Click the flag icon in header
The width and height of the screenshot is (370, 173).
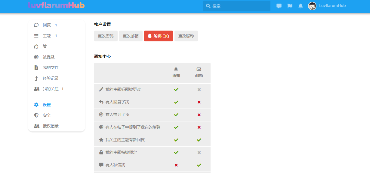[x=290, y=6]
